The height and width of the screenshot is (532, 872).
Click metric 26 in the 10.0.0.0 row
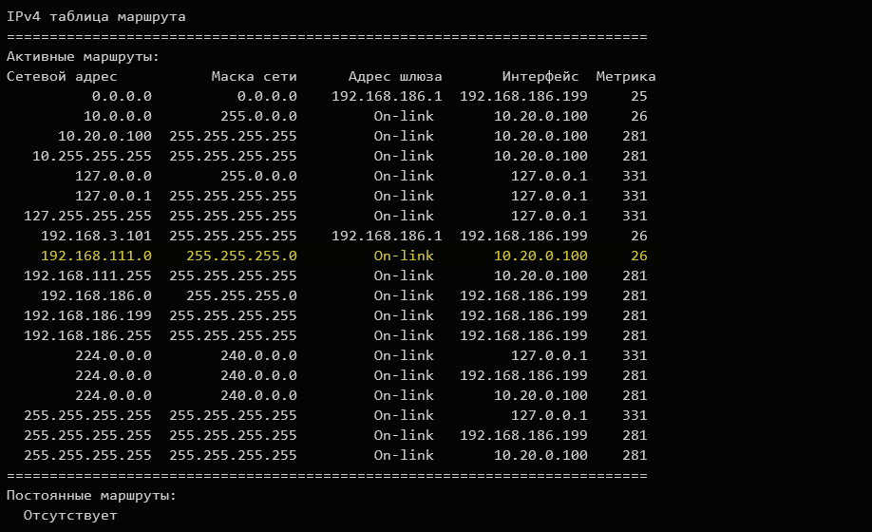coord(639,116)
